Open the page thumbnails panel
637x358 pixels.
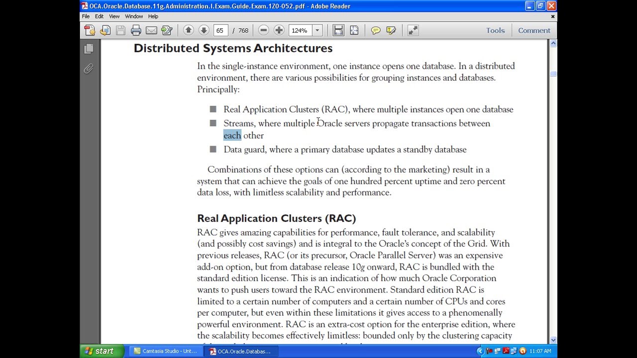(x=89, y=48)
